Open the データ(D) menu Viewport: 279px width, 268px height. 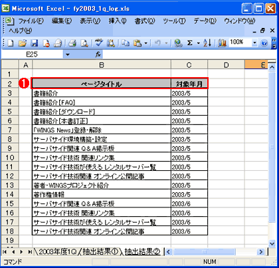[205, 21]
